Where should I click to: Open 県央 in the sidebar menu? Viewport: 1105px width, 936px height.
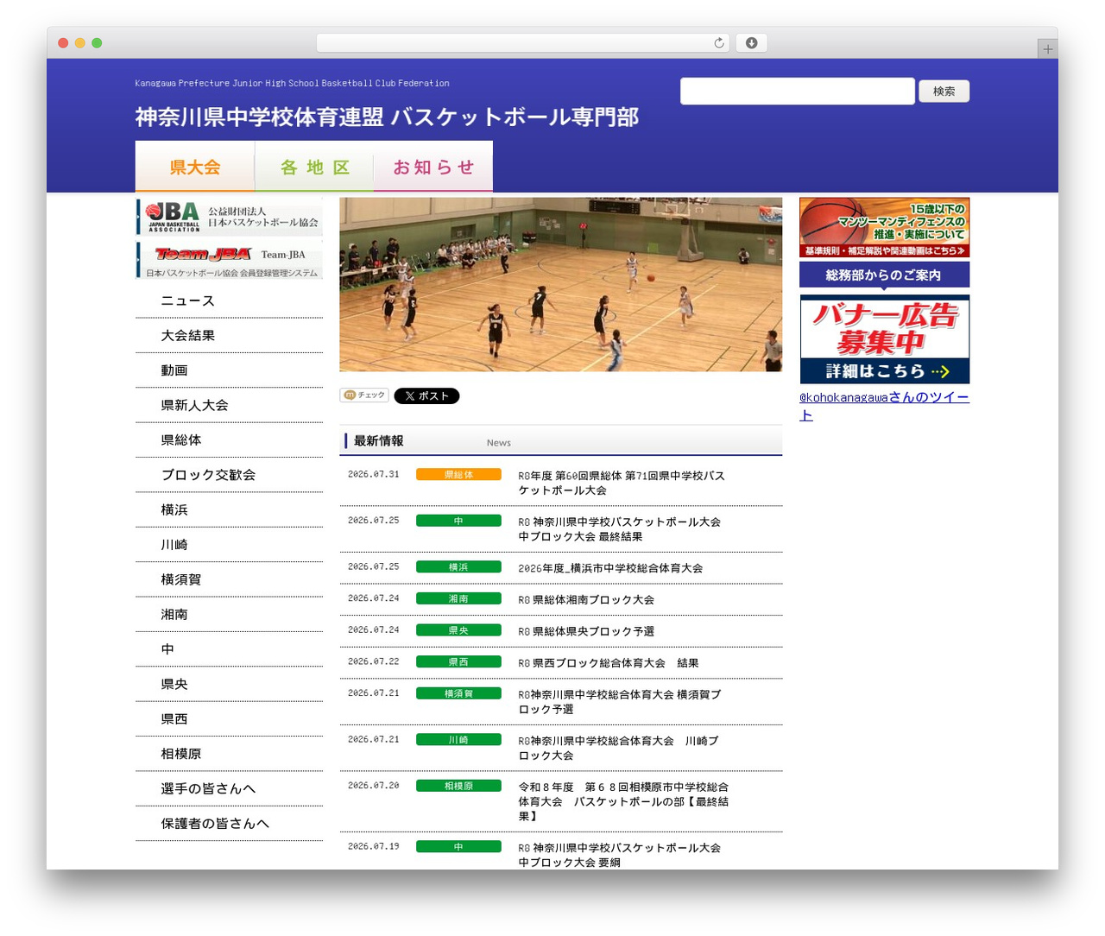[x=229, y=685]
